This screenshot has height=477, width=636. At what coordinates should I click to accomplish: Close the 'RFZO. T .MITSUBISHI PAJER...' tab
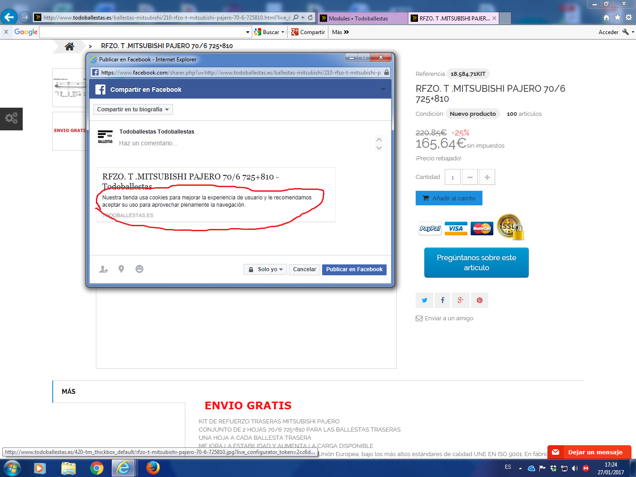pyautogui.click(x=494, y=18)
